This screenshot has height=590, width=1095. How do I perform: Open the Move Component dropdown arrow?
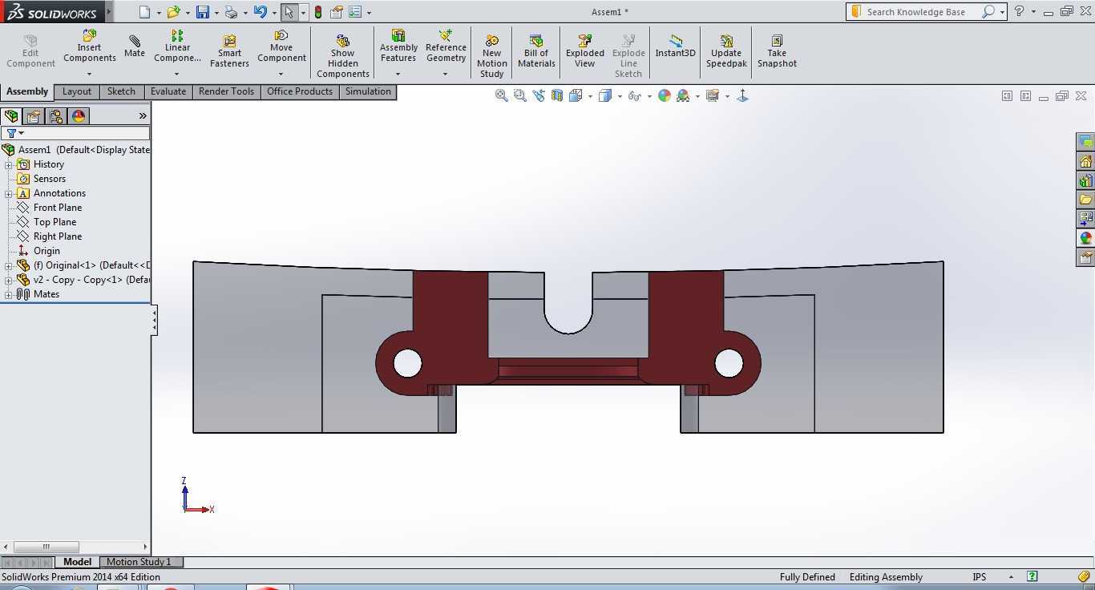(x=281, y=75)
